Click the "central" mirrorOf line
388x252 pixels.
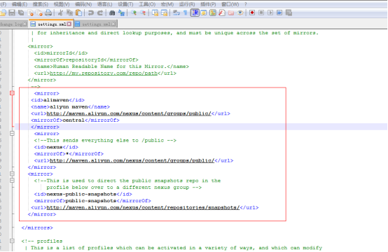pyautogui.click(x=74, y=120)
